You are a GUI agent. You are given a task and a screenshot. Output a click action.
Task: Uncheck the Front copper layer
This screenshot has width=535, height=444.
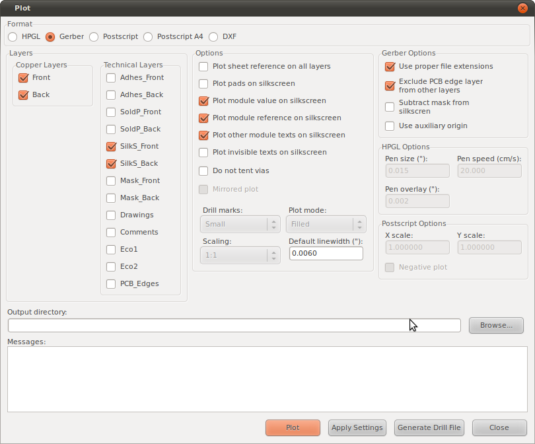24,78
